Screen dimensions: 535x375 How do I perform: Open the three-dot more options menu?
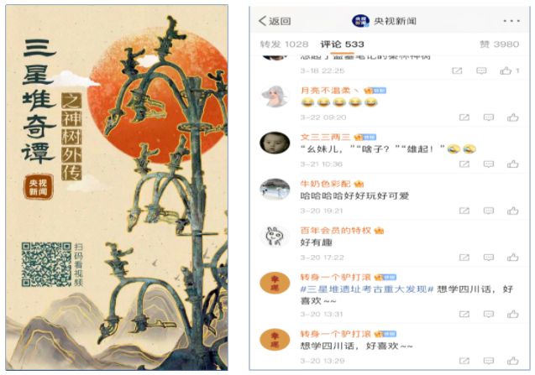[511, 21]
